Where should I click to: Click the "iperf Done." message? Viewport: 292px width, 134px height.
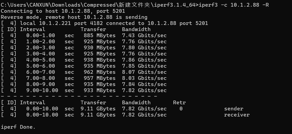point(18,127)
